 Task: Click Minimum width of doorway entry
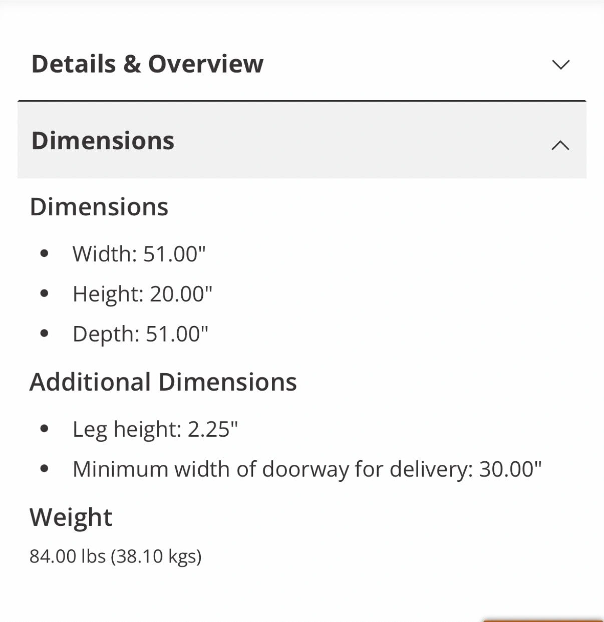click(307, 469)
